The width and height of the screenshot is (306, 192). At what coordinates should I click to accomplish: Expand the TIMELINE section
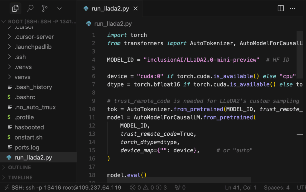[20, 177]
